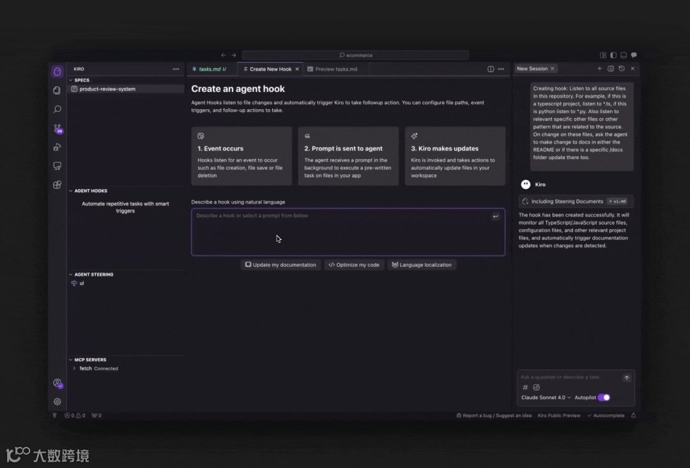Submit the hook description enter arrow
This screenshot has height=468, width=690.
(x=496, y=216)
